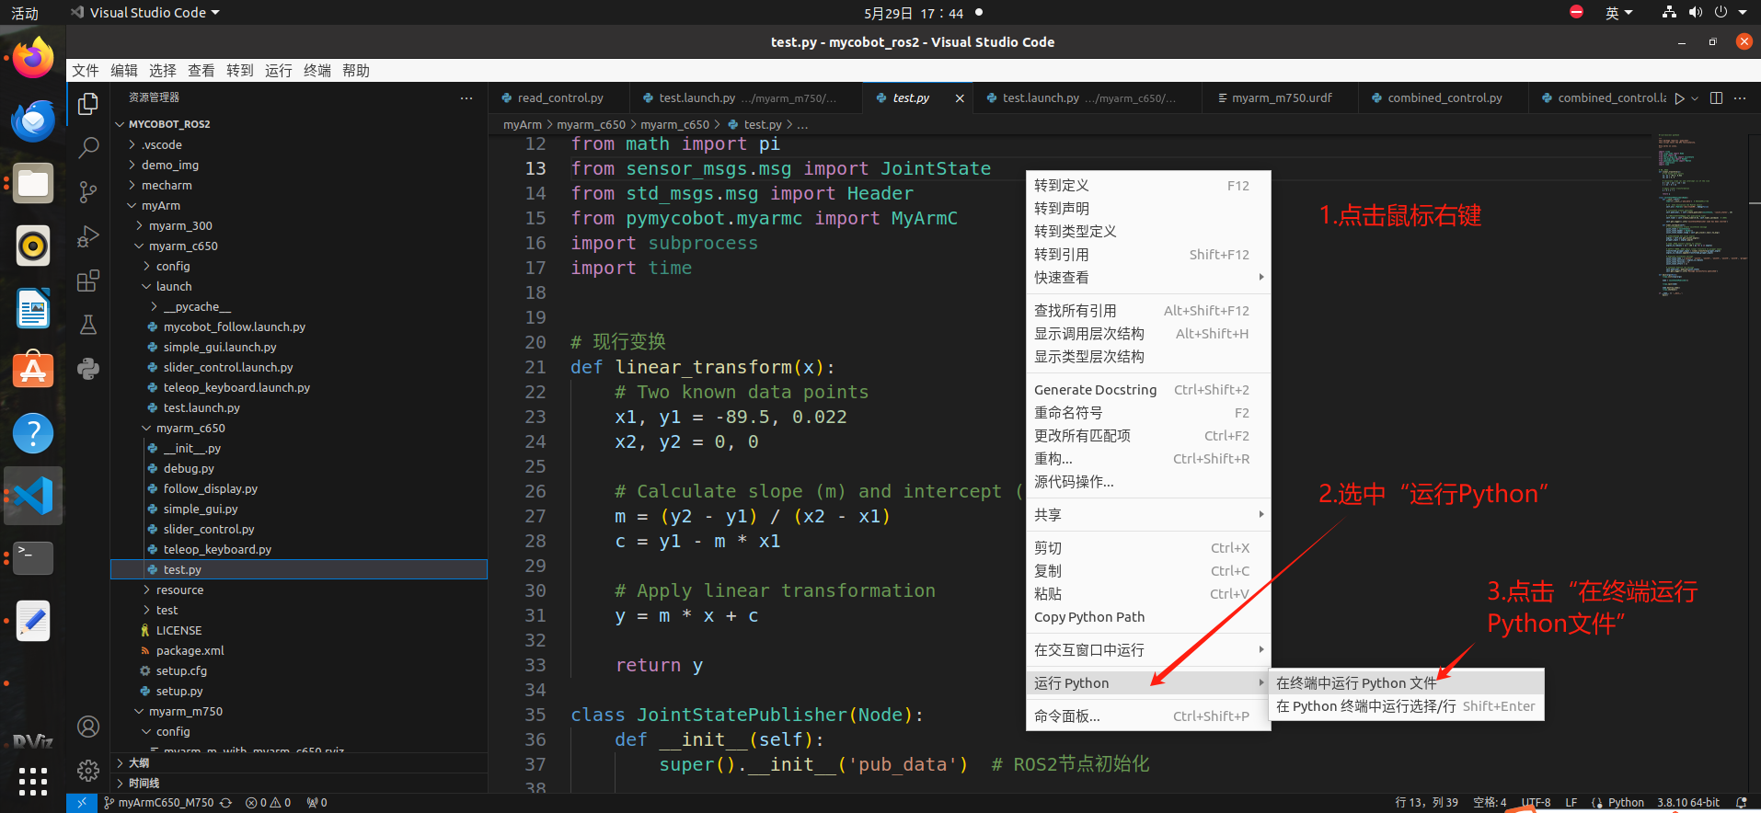Viewport: 1761px width, 813px height.
Task: Click the remote window indicator in status bar
Action: tap(81, 803)
